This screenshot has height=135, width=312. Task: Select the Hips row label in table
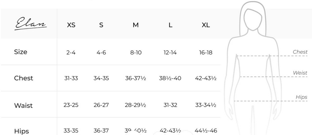tap(21, 131)
